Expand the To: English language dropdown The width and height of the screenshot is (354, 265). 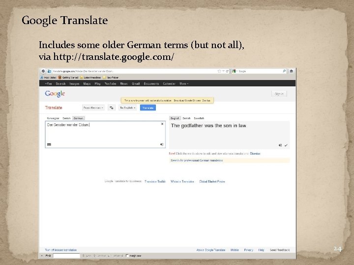tap(127, 107)
